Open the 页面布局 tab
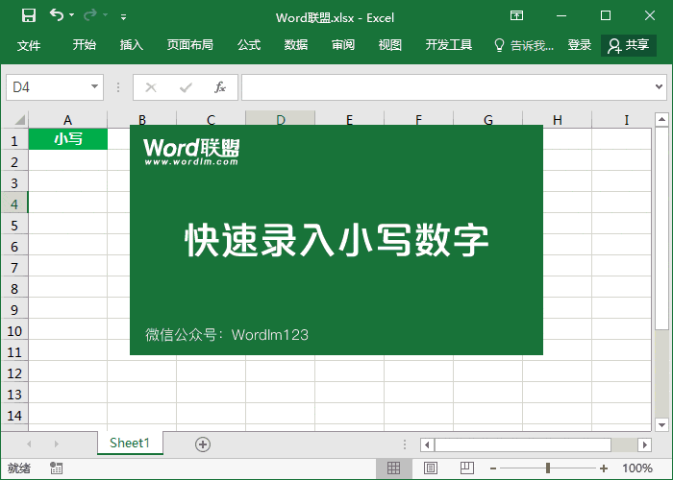Screen dimensions: 673x480 pos(190,44)
